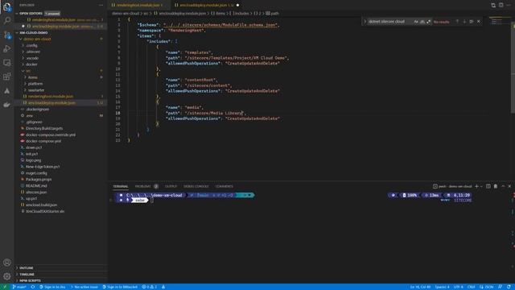Screen dimensions: 515x290
Task: Expand the replace toggle in find widget
Action: (x=365, y=22)
